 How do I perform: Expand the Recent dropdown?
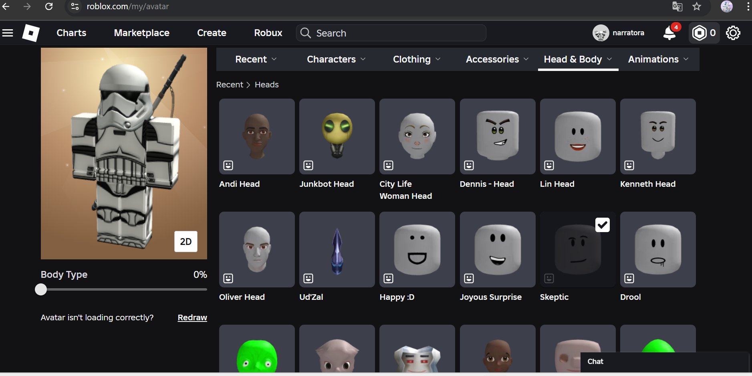[x=256, y=59]
